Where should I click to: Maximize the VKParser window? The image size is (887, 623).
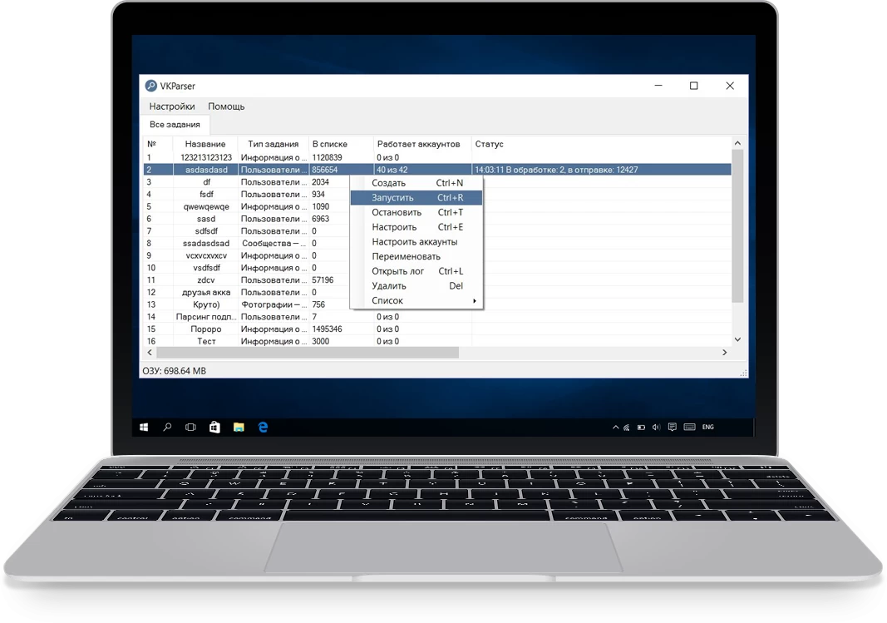(693, 86)
